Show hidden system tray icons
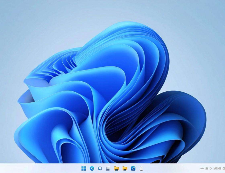The width and height of the screenshot is (225, 173). [x=202, y=169]
